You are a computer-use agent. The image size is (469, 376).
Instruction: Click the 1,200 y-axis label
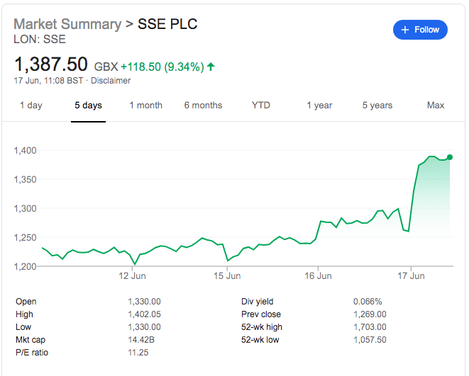click(x=25, y=266)
